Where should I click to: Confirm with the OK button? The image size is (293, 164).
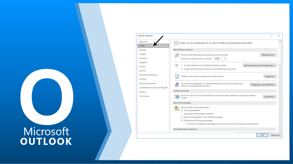262,135
